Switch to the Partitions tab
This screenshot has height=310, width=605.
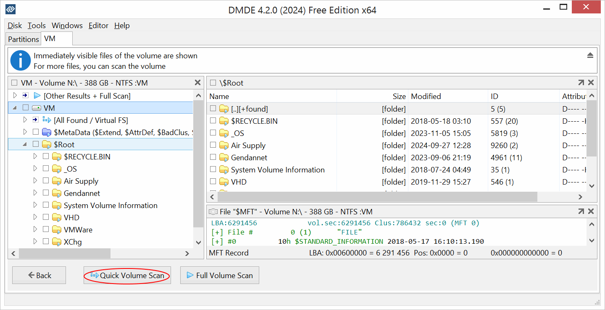click(24, 39)
